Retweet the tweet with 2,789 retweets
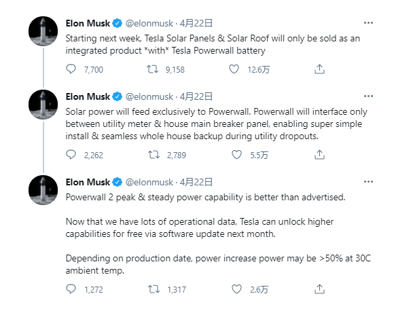Viewport: 411px width, 313px height. tap(154, 155)
